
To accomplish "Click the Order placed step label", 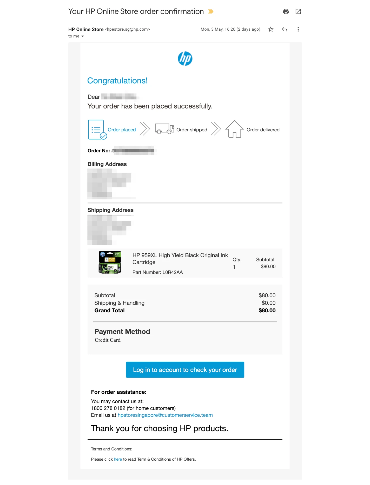I will pos(122,130).
